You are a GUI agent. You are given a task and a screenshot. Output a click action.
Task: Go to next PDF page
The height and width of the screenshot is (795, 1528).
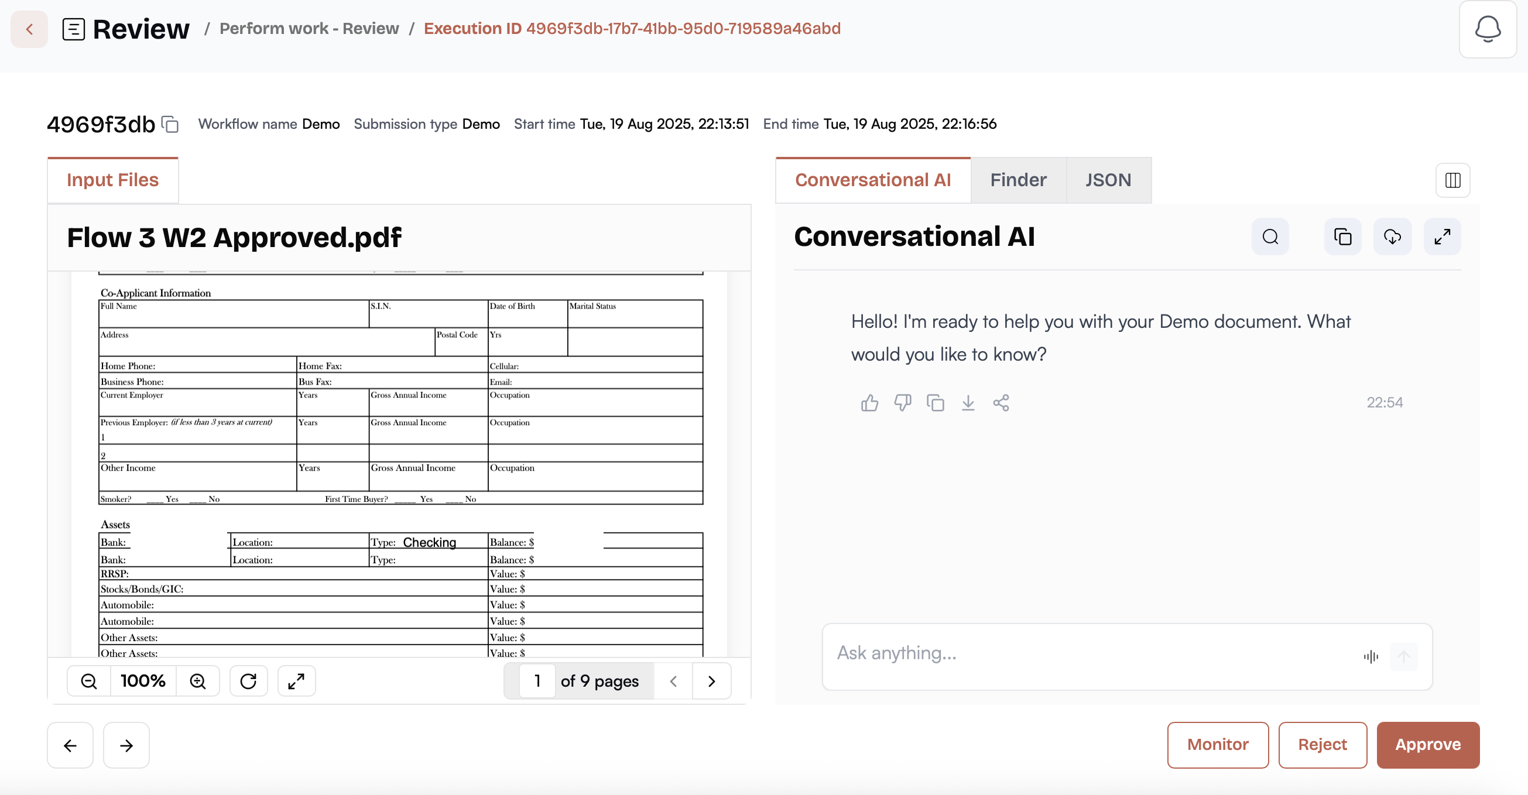[x=711, y=681]
